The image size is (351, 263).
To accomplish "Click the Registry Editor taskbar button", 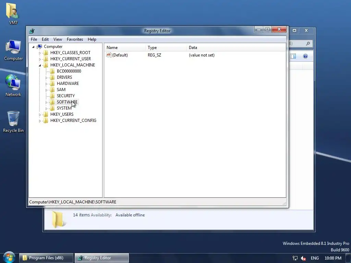I will [x=101, y=258].
